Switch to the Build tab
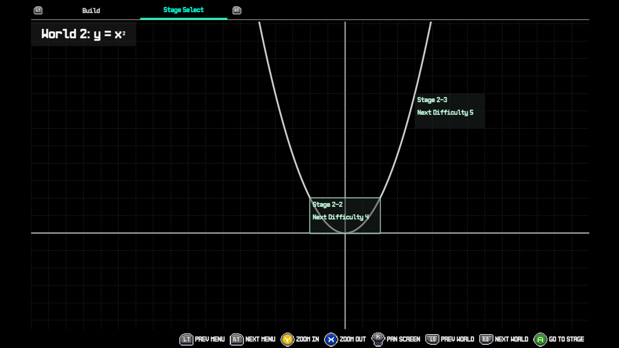The height and width of the screenshot is (348, 619). pyautogui.click(x=91, y=11)
